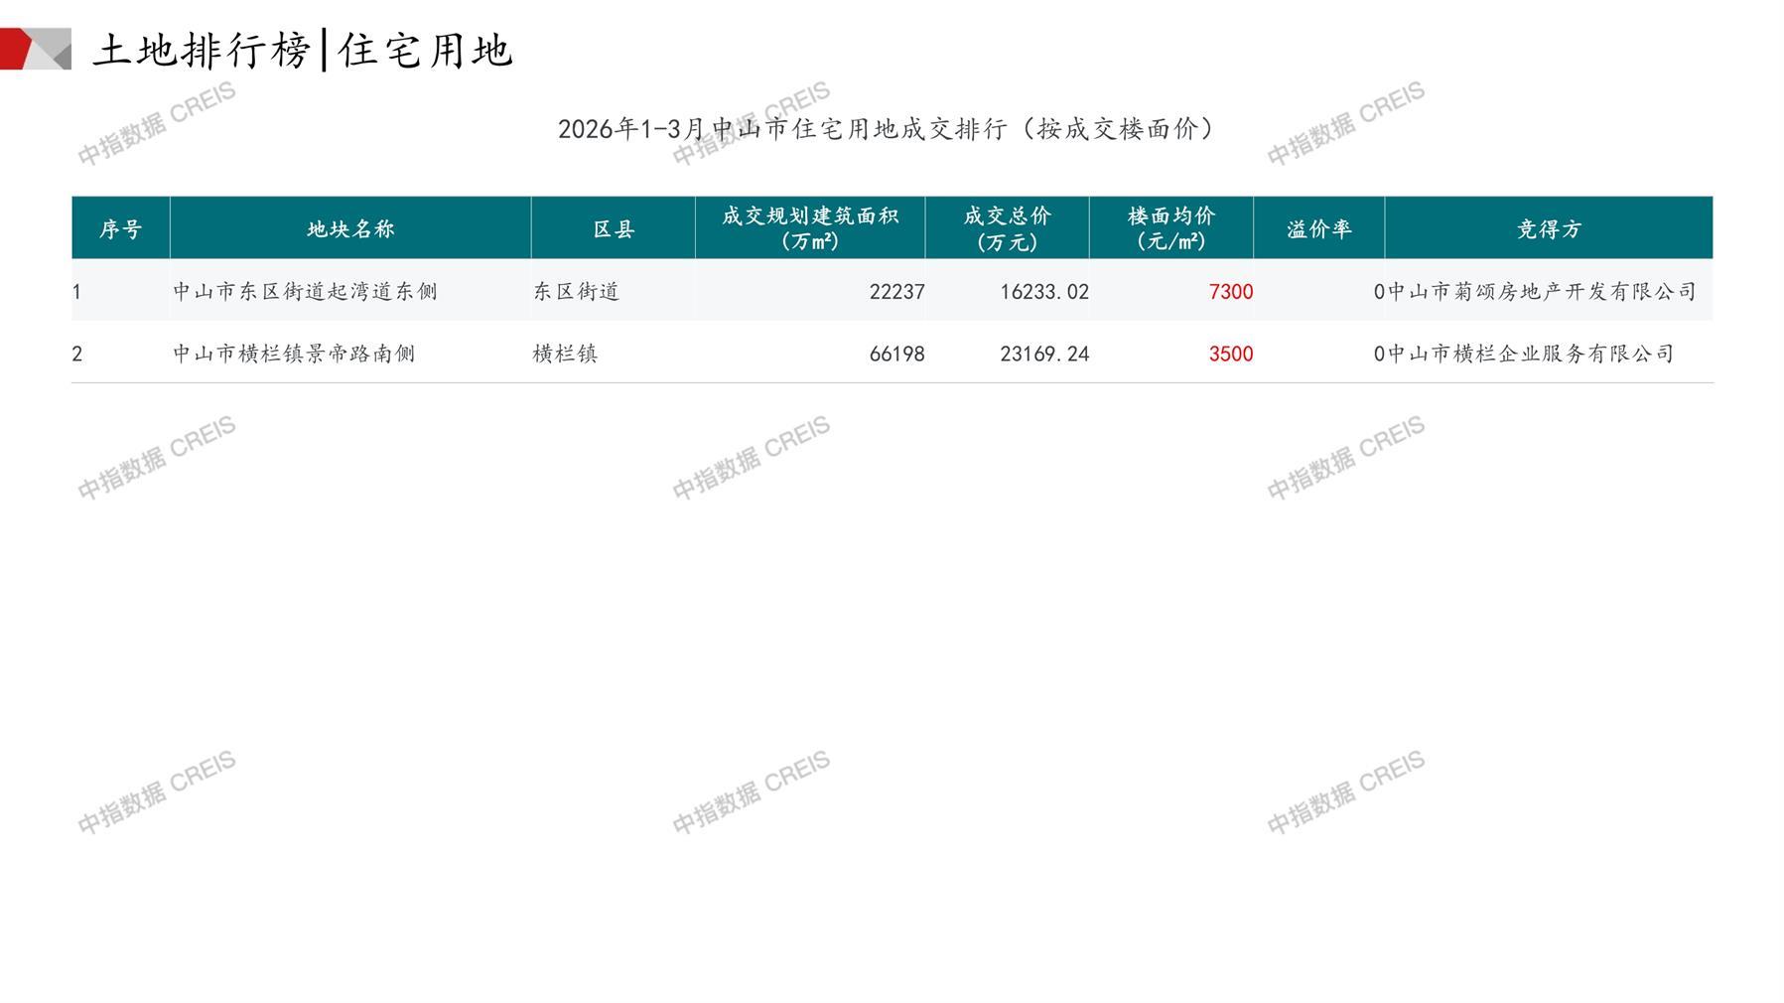This screenshot has width=1784, height=1003.
Task: Click the red 3500 floor price value
Action: (1230, 354)
